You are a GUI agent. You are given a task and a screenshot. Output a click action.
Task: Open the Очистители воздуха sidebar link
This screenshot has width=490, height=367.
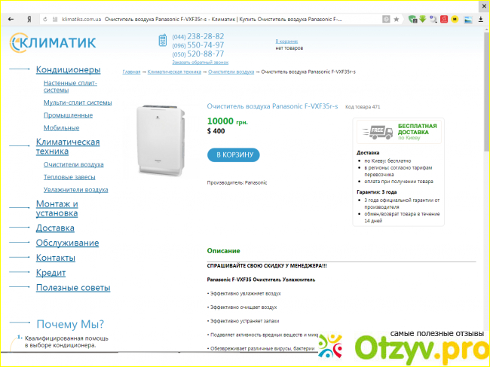click(x=73, y=164)
